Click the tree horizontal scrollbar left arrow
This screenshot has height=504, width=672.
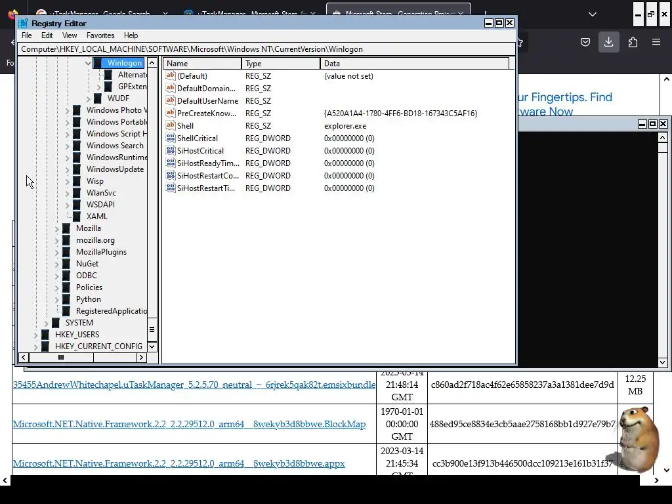click(24, 358)
